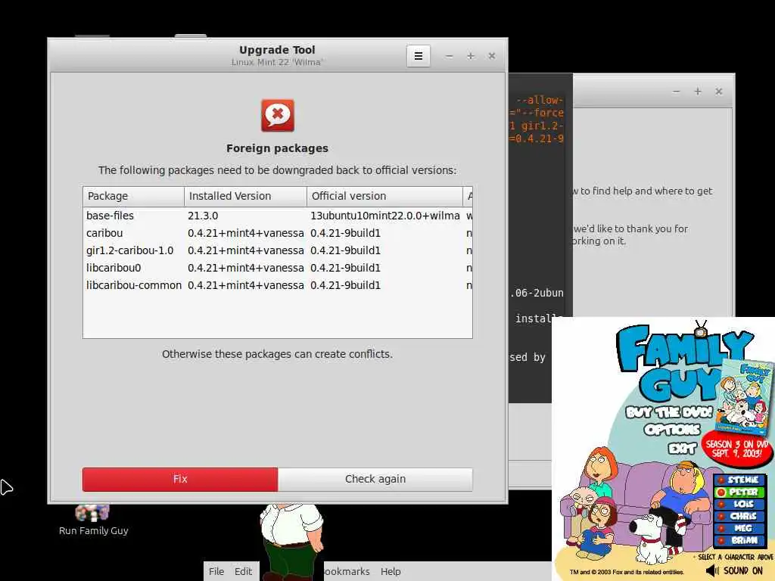Select MEG in Family Guy character list
The width and height of the screenshot is (775, 581).
point(739,528)
